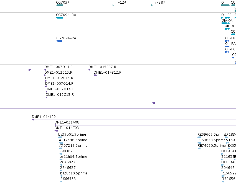The image size is (236, 183).
Task: Open the bs28g10.5prime EST label
Action: click(x=74, y=173)
